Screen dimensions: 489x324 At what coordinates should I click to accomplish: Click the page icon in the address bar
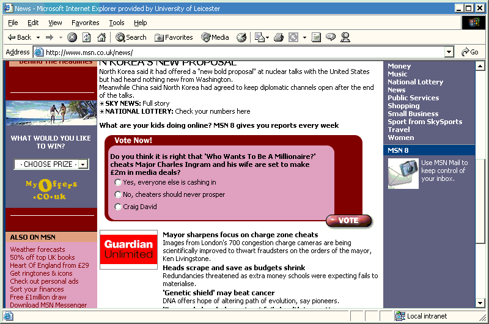39,52
